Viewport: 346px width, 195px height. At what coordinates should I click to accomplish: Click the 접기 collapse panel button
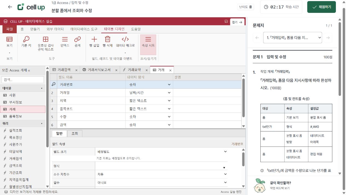pos(237,22)
